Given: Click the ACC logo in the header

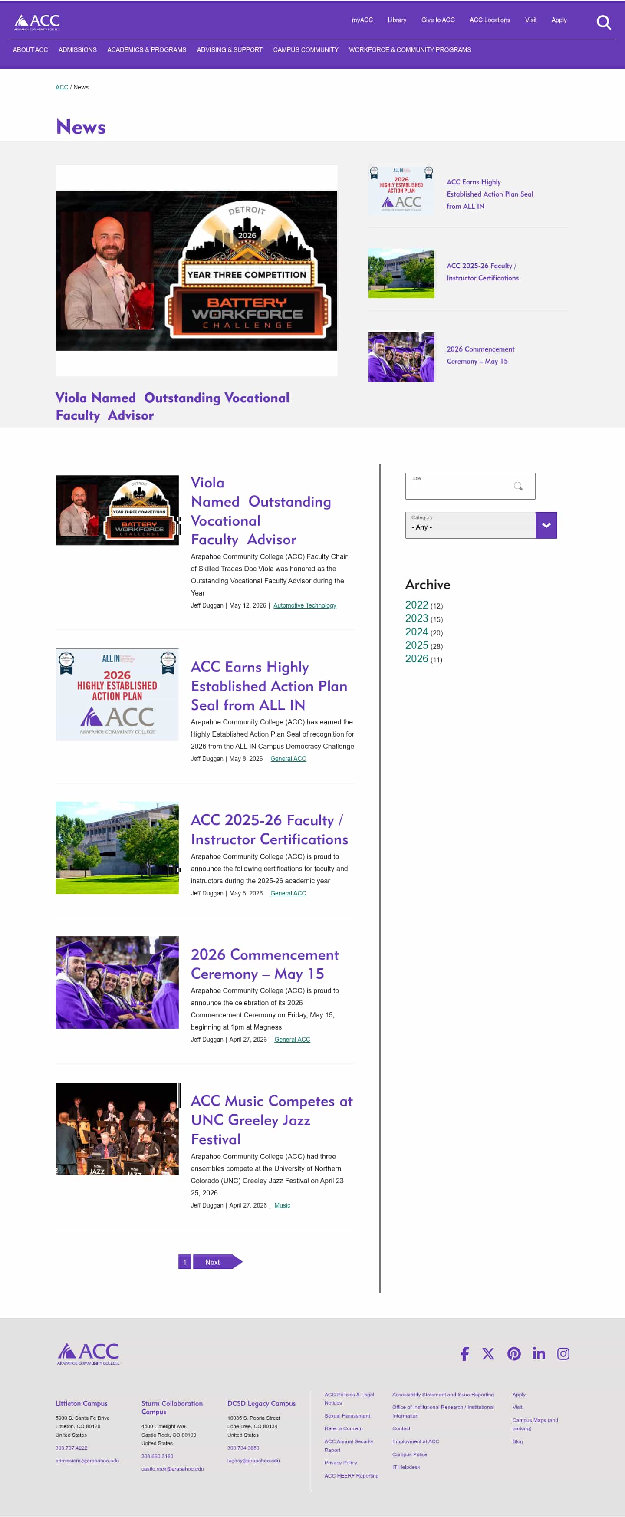Looking at the screenshot, I should coord(37,23).
